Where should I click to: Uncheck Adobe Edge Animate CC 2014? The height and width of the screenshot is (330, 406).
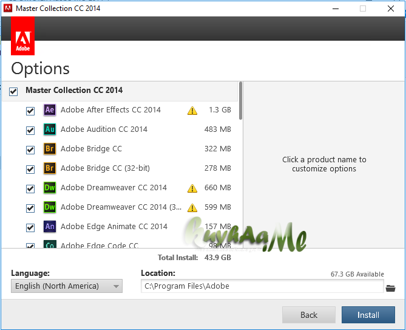[x=30, y=228]
